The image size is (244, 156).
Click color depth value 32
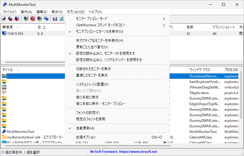pos(188,33)
